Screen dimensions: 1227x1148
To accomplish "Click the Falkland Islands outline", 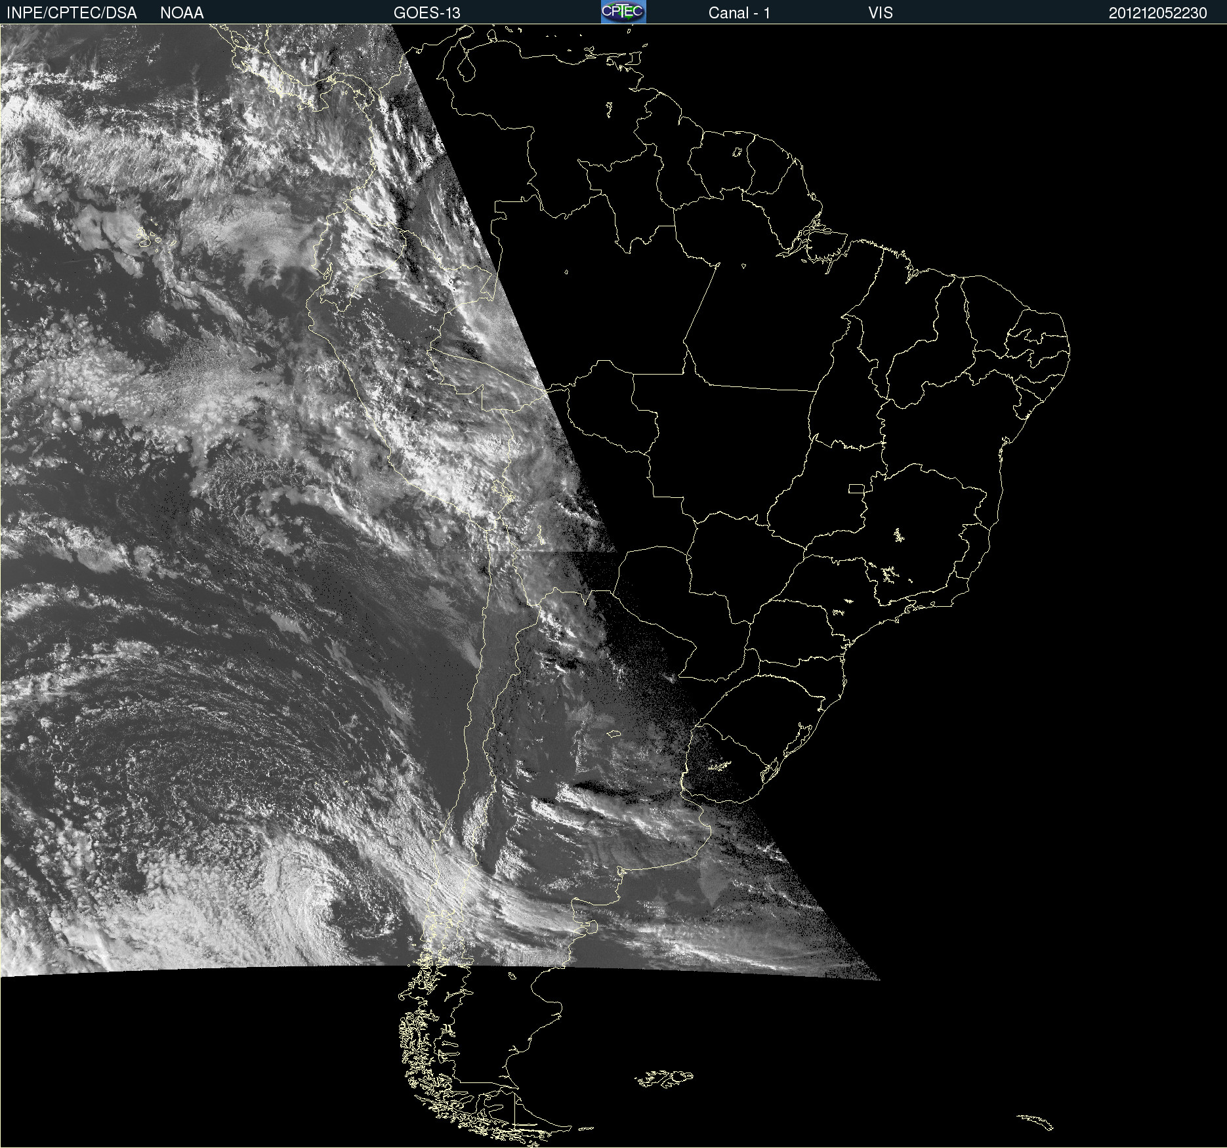I will 664,1078.
